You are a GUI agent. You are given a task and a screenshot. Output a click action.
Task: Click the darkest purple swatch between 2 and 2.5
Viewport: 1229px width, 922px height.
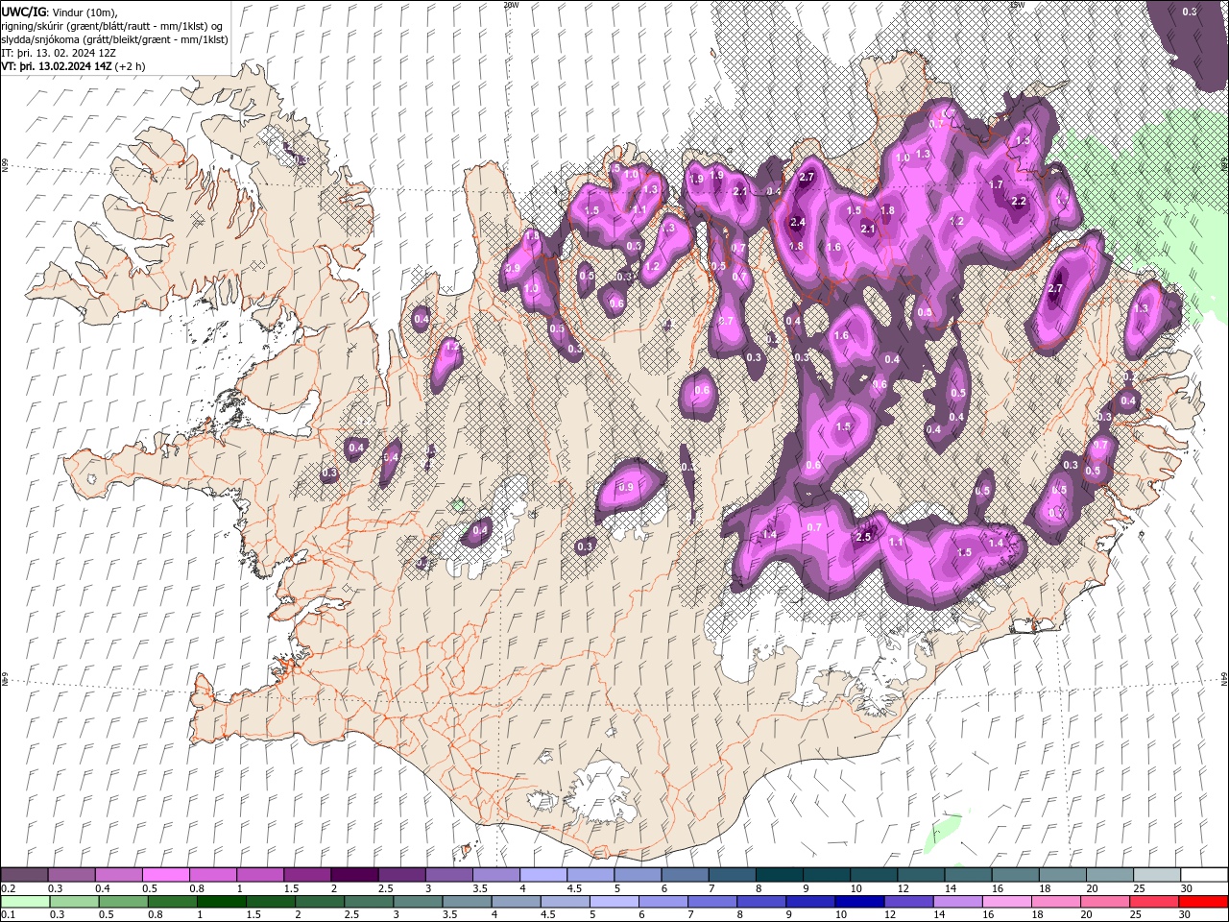click(x=353, y=875)
